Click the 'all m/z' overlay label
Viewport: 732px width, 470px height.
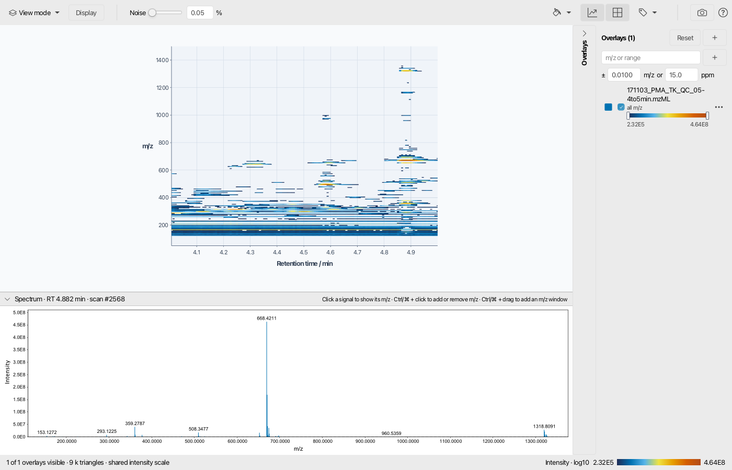click(x=634, y=108)
